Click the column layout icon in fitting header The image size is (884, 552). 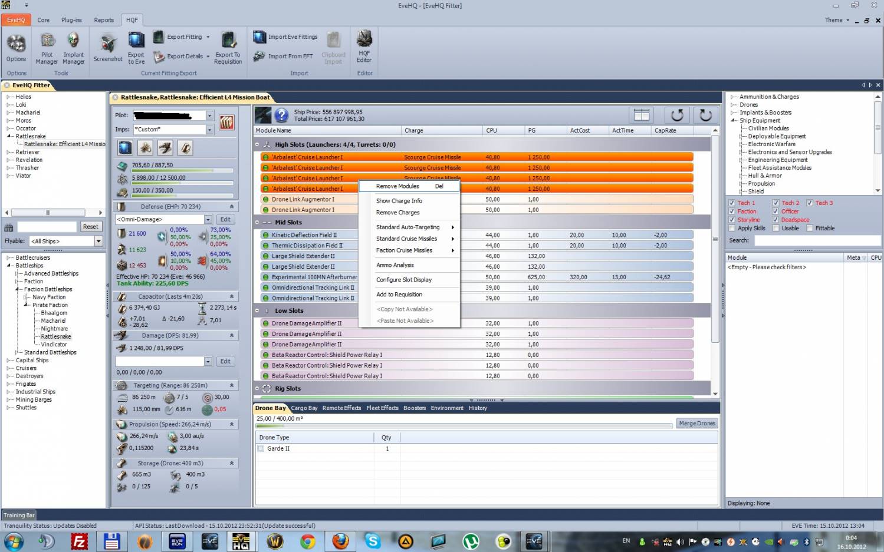pos(642,115)
